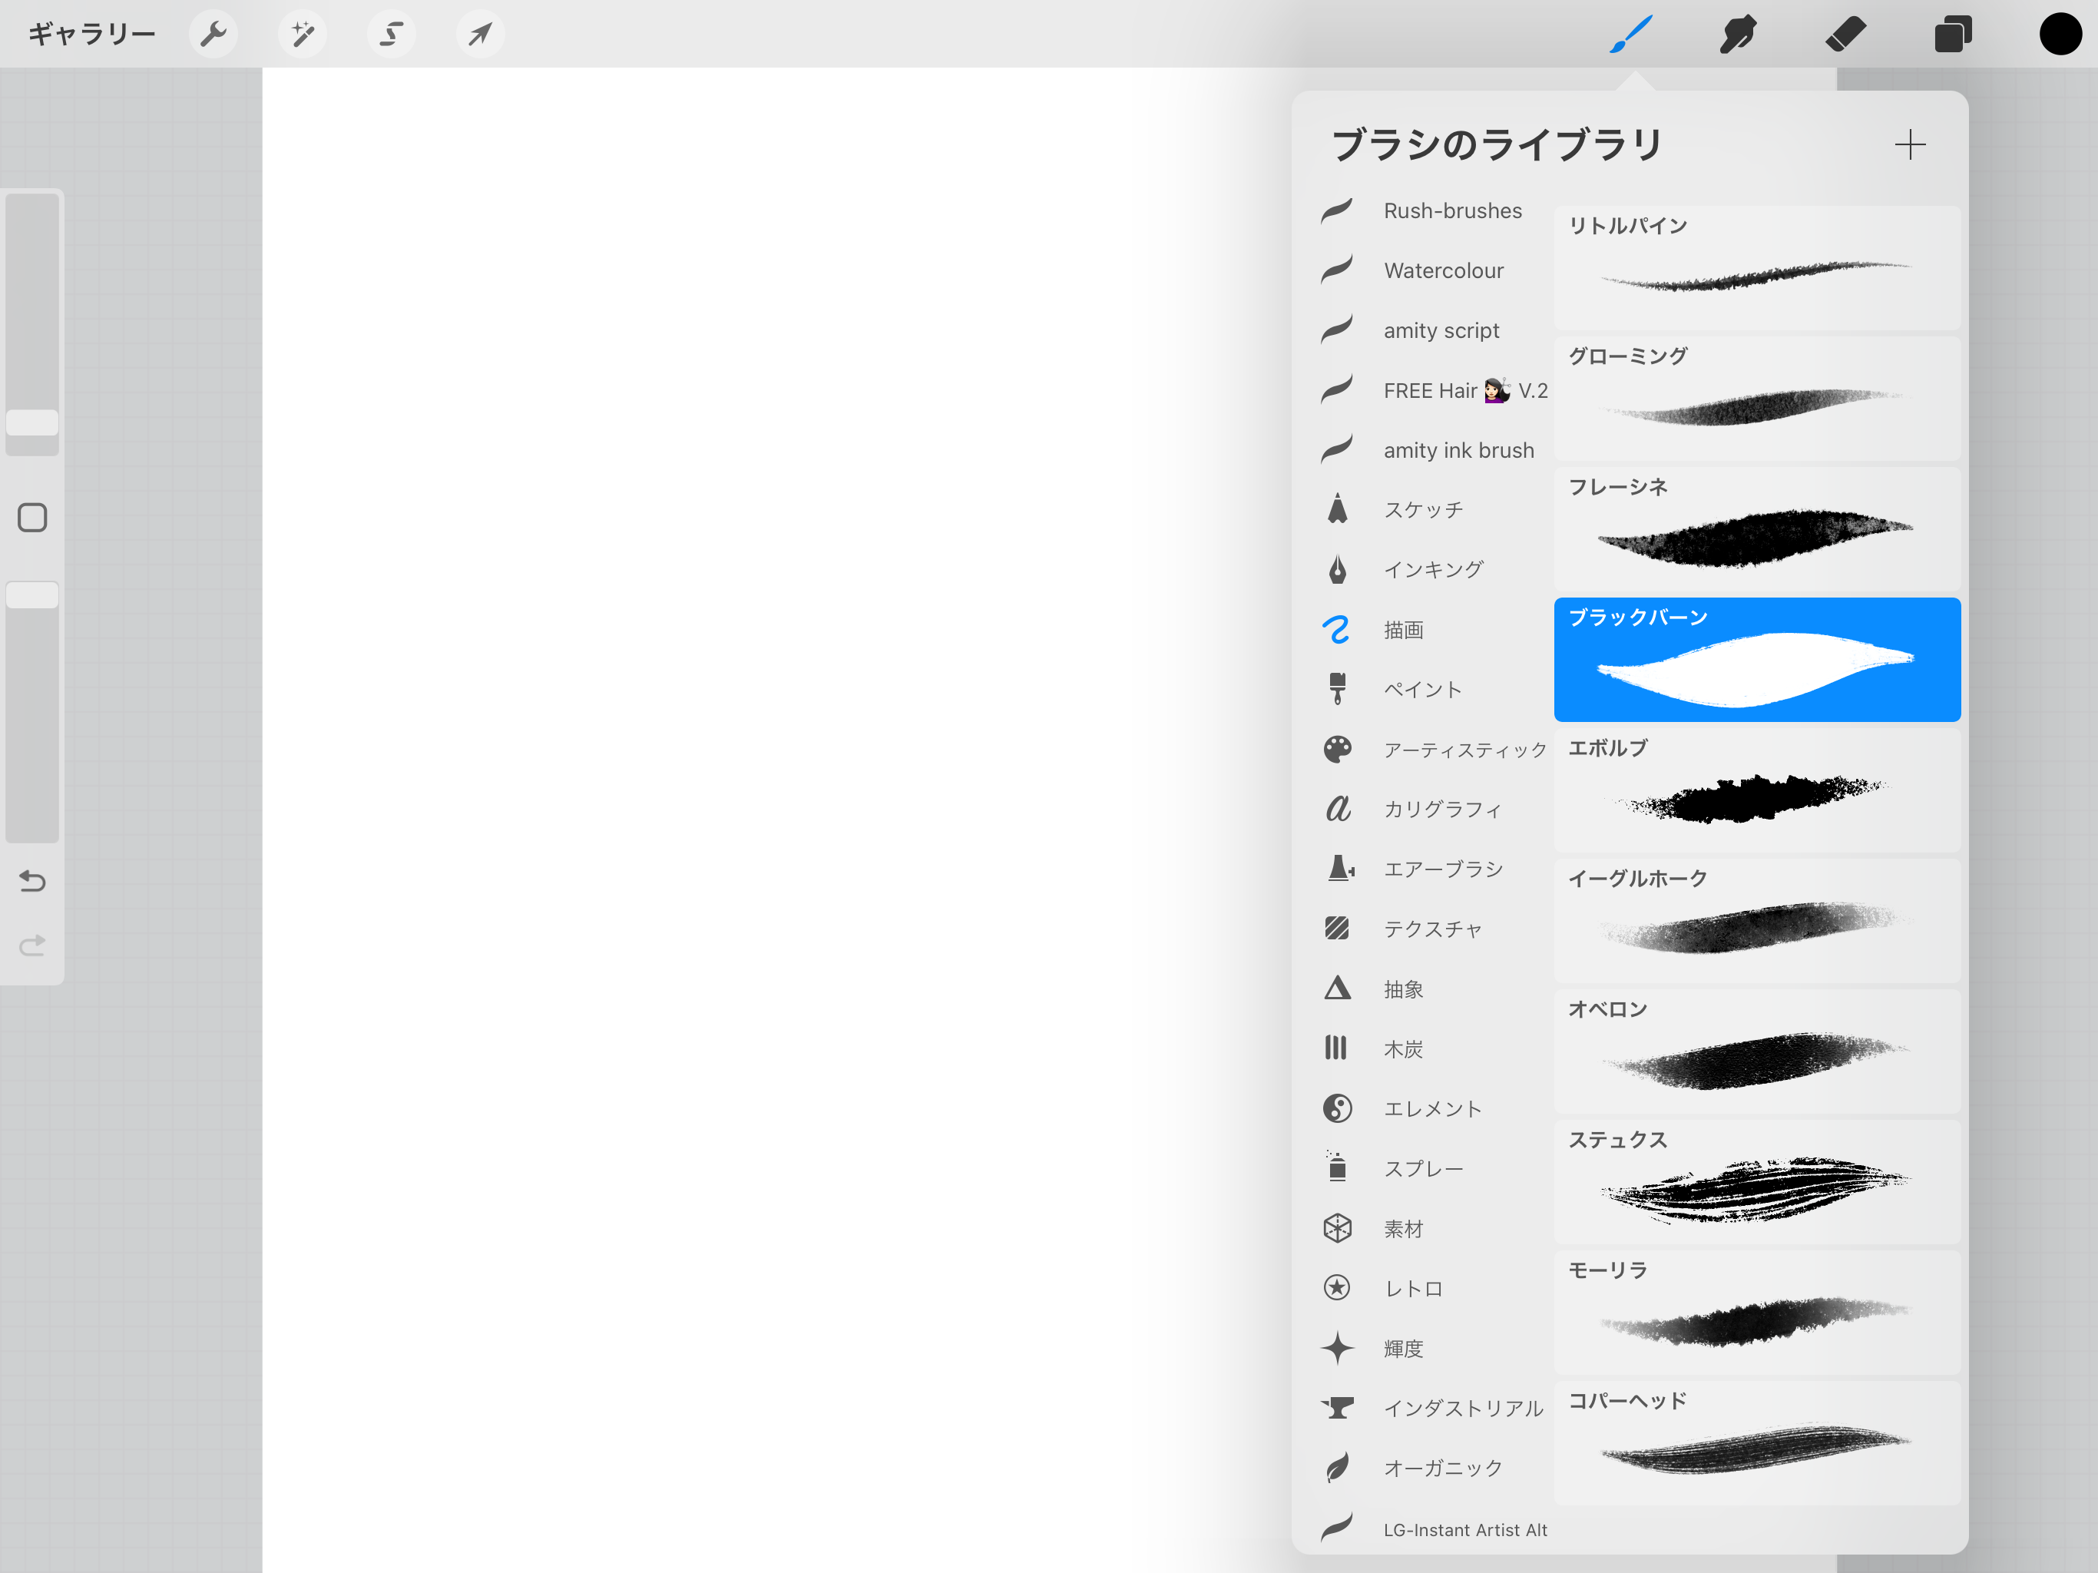Return to ギャラリー gallery
2098x1573 pixels.
click(92, 35)
